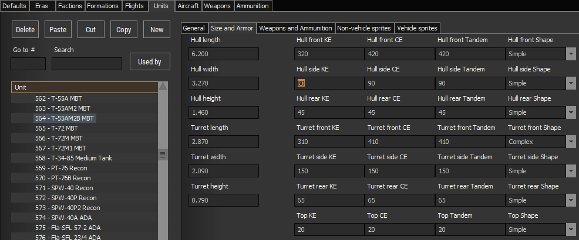Open Hull rear Shape dropdown

click(x=571, y=112)
